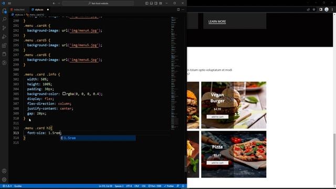Open Customize Layout in title bar
The width and height of the screenshot is (336, 189).
click(161, 3)
